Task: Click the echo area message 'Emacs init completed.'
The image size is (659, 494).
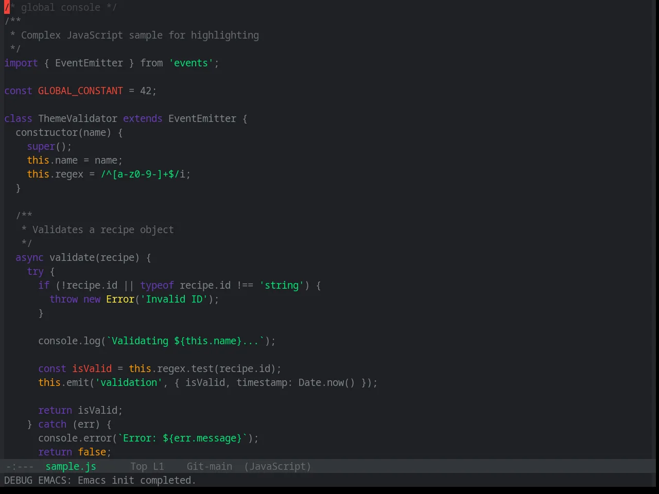Action: pos(137,480)
